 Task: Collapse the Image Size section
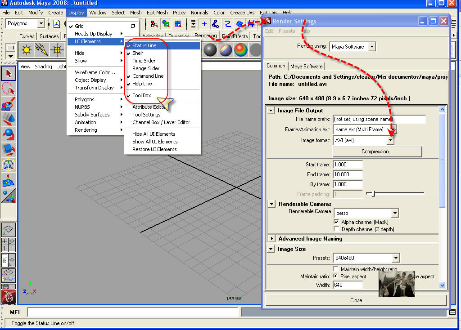click(271, 249)
